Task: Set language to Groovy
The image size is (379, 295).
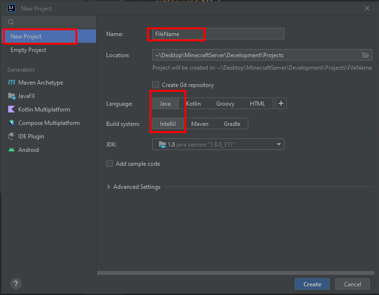Action: tap(225, 103)
